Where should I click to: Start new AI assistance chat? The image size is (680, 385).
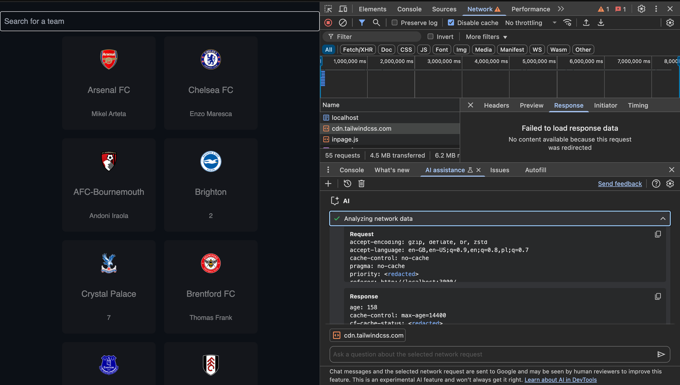(x=328, y=183)
